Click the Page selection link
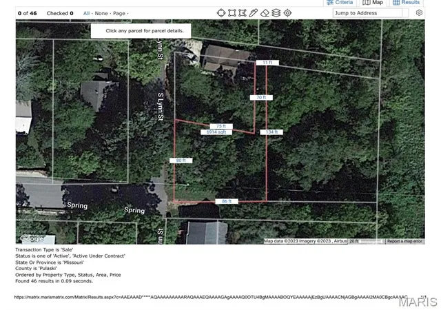The image size is (441, 310). (119, 13)
